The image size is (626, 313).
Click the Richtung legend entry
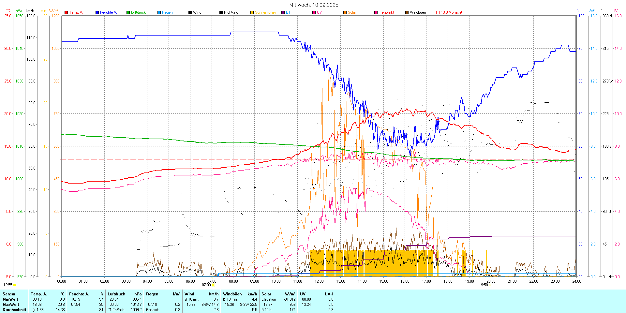click(x=231, y=12)
